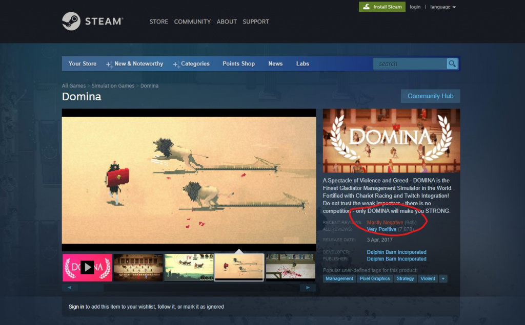
Task: Click the DOMINA header capsule image
Action: coord(391,140)
